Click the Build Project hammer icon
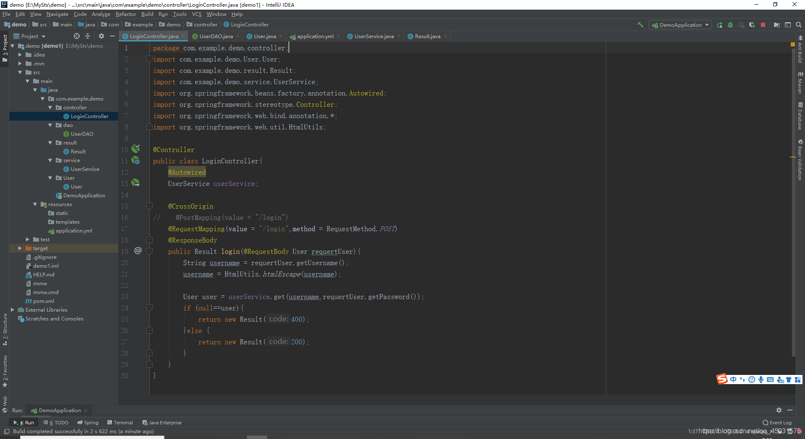This screenshot has height=439, width=805. (x=640, y=25)
